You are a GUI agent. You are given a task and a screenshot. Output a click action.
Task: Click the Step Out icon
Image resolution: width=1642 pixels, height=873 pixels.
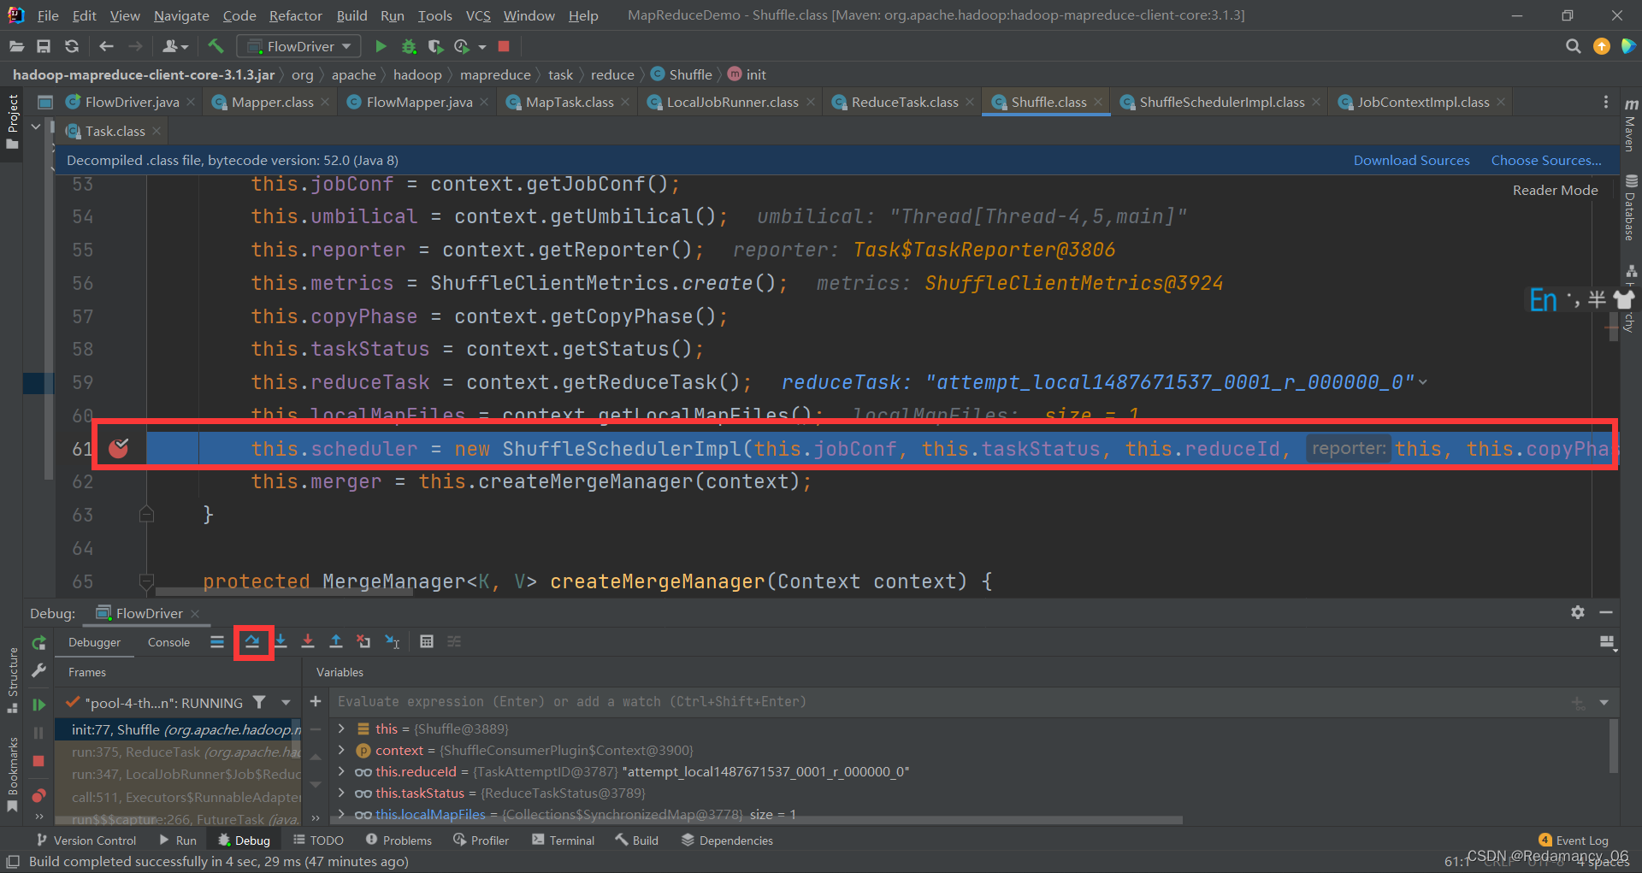pos(336,641)
